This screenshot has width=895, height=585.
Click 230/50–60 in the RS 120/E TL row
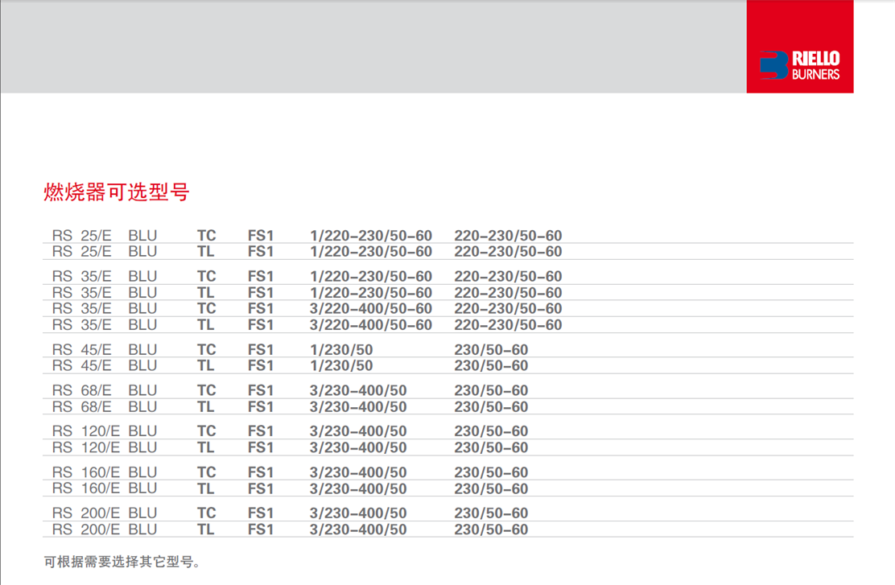pos(491,447)
